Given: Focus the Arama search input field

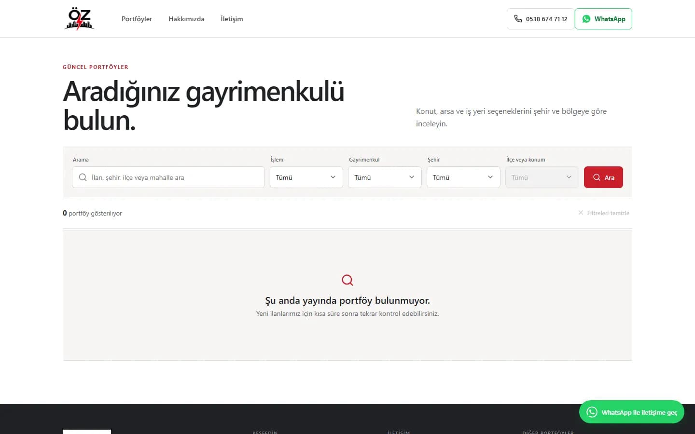Looking at the screenshot, I should [x=168, y=177].
